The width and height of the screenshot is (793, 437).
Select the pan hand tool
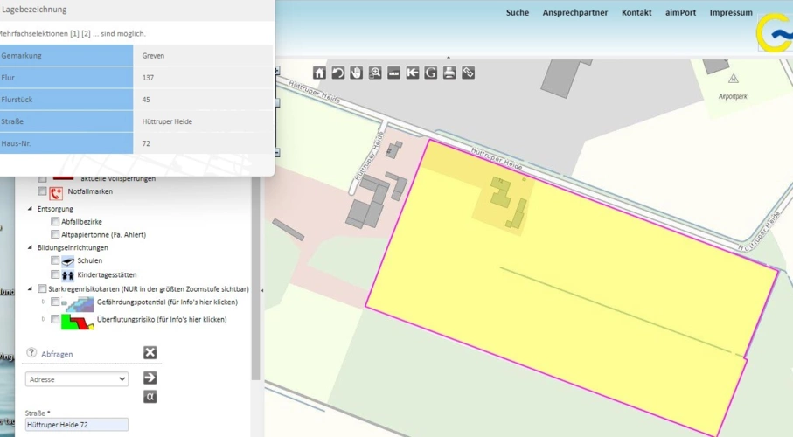tap(356, 73)
